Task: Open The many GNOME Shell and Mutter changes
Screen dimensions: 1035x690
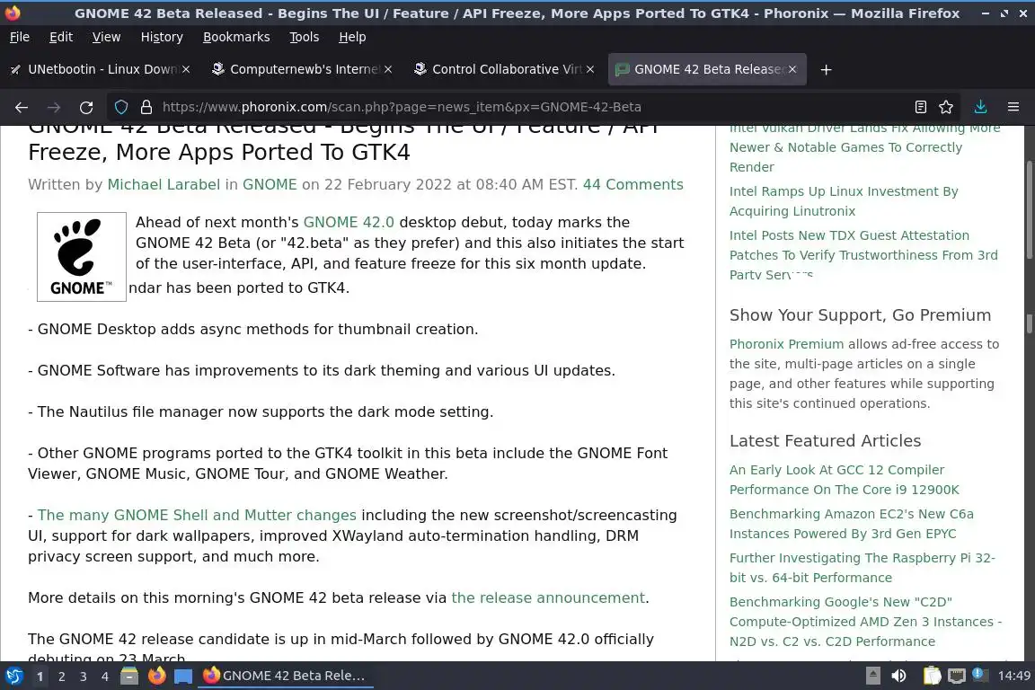Action: [x=197, y=515]
